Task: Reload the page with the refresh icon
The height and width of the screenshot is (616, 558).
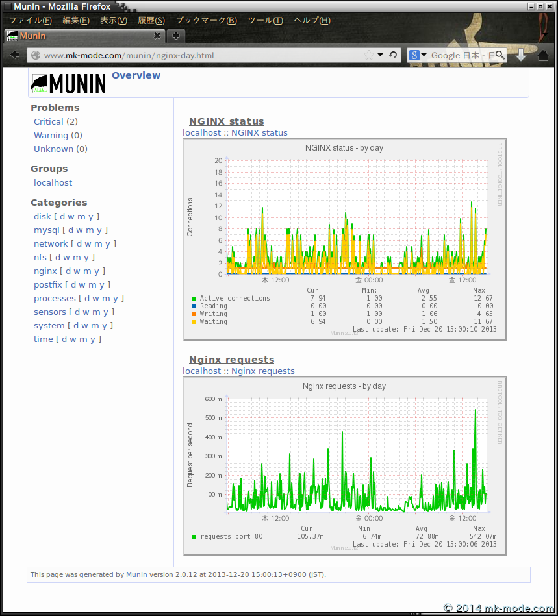Action: 392,55
